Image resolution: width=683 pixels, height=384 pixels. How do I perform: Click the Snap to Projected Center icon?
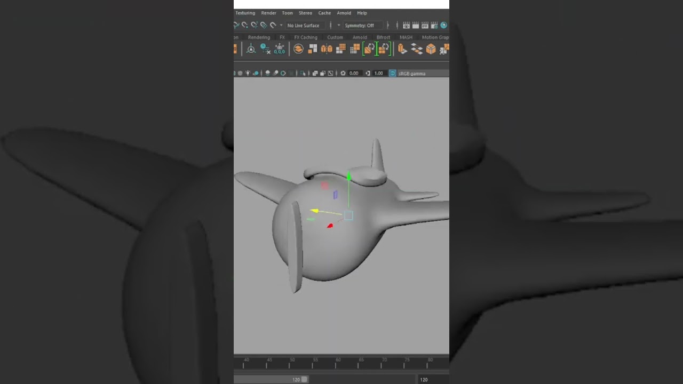point(254,25)
